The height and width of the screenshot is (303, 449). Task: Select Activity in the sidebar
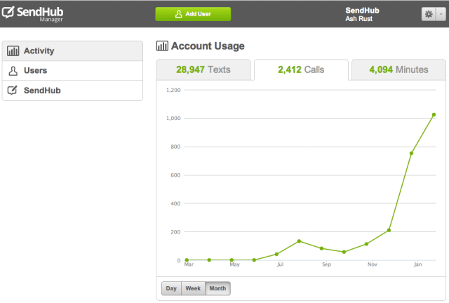pos(72,51)
